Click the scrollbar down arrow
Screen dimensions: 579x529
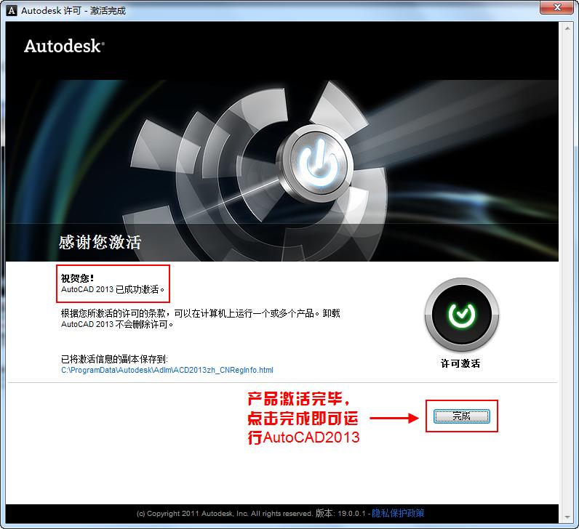click(x=567, y=517)
